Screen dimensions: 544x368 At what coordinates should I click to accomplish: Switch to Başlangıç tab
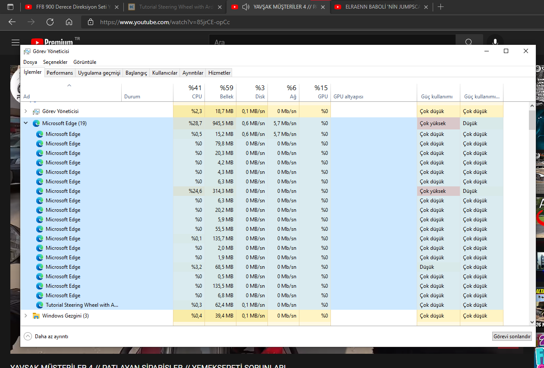tap(136, 73)
